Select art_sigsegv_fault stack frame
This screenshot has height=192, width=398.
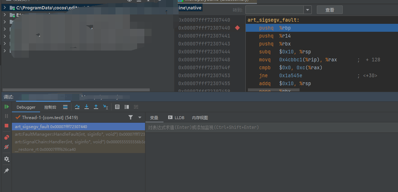pyautogui.click(x=78, y=126)
